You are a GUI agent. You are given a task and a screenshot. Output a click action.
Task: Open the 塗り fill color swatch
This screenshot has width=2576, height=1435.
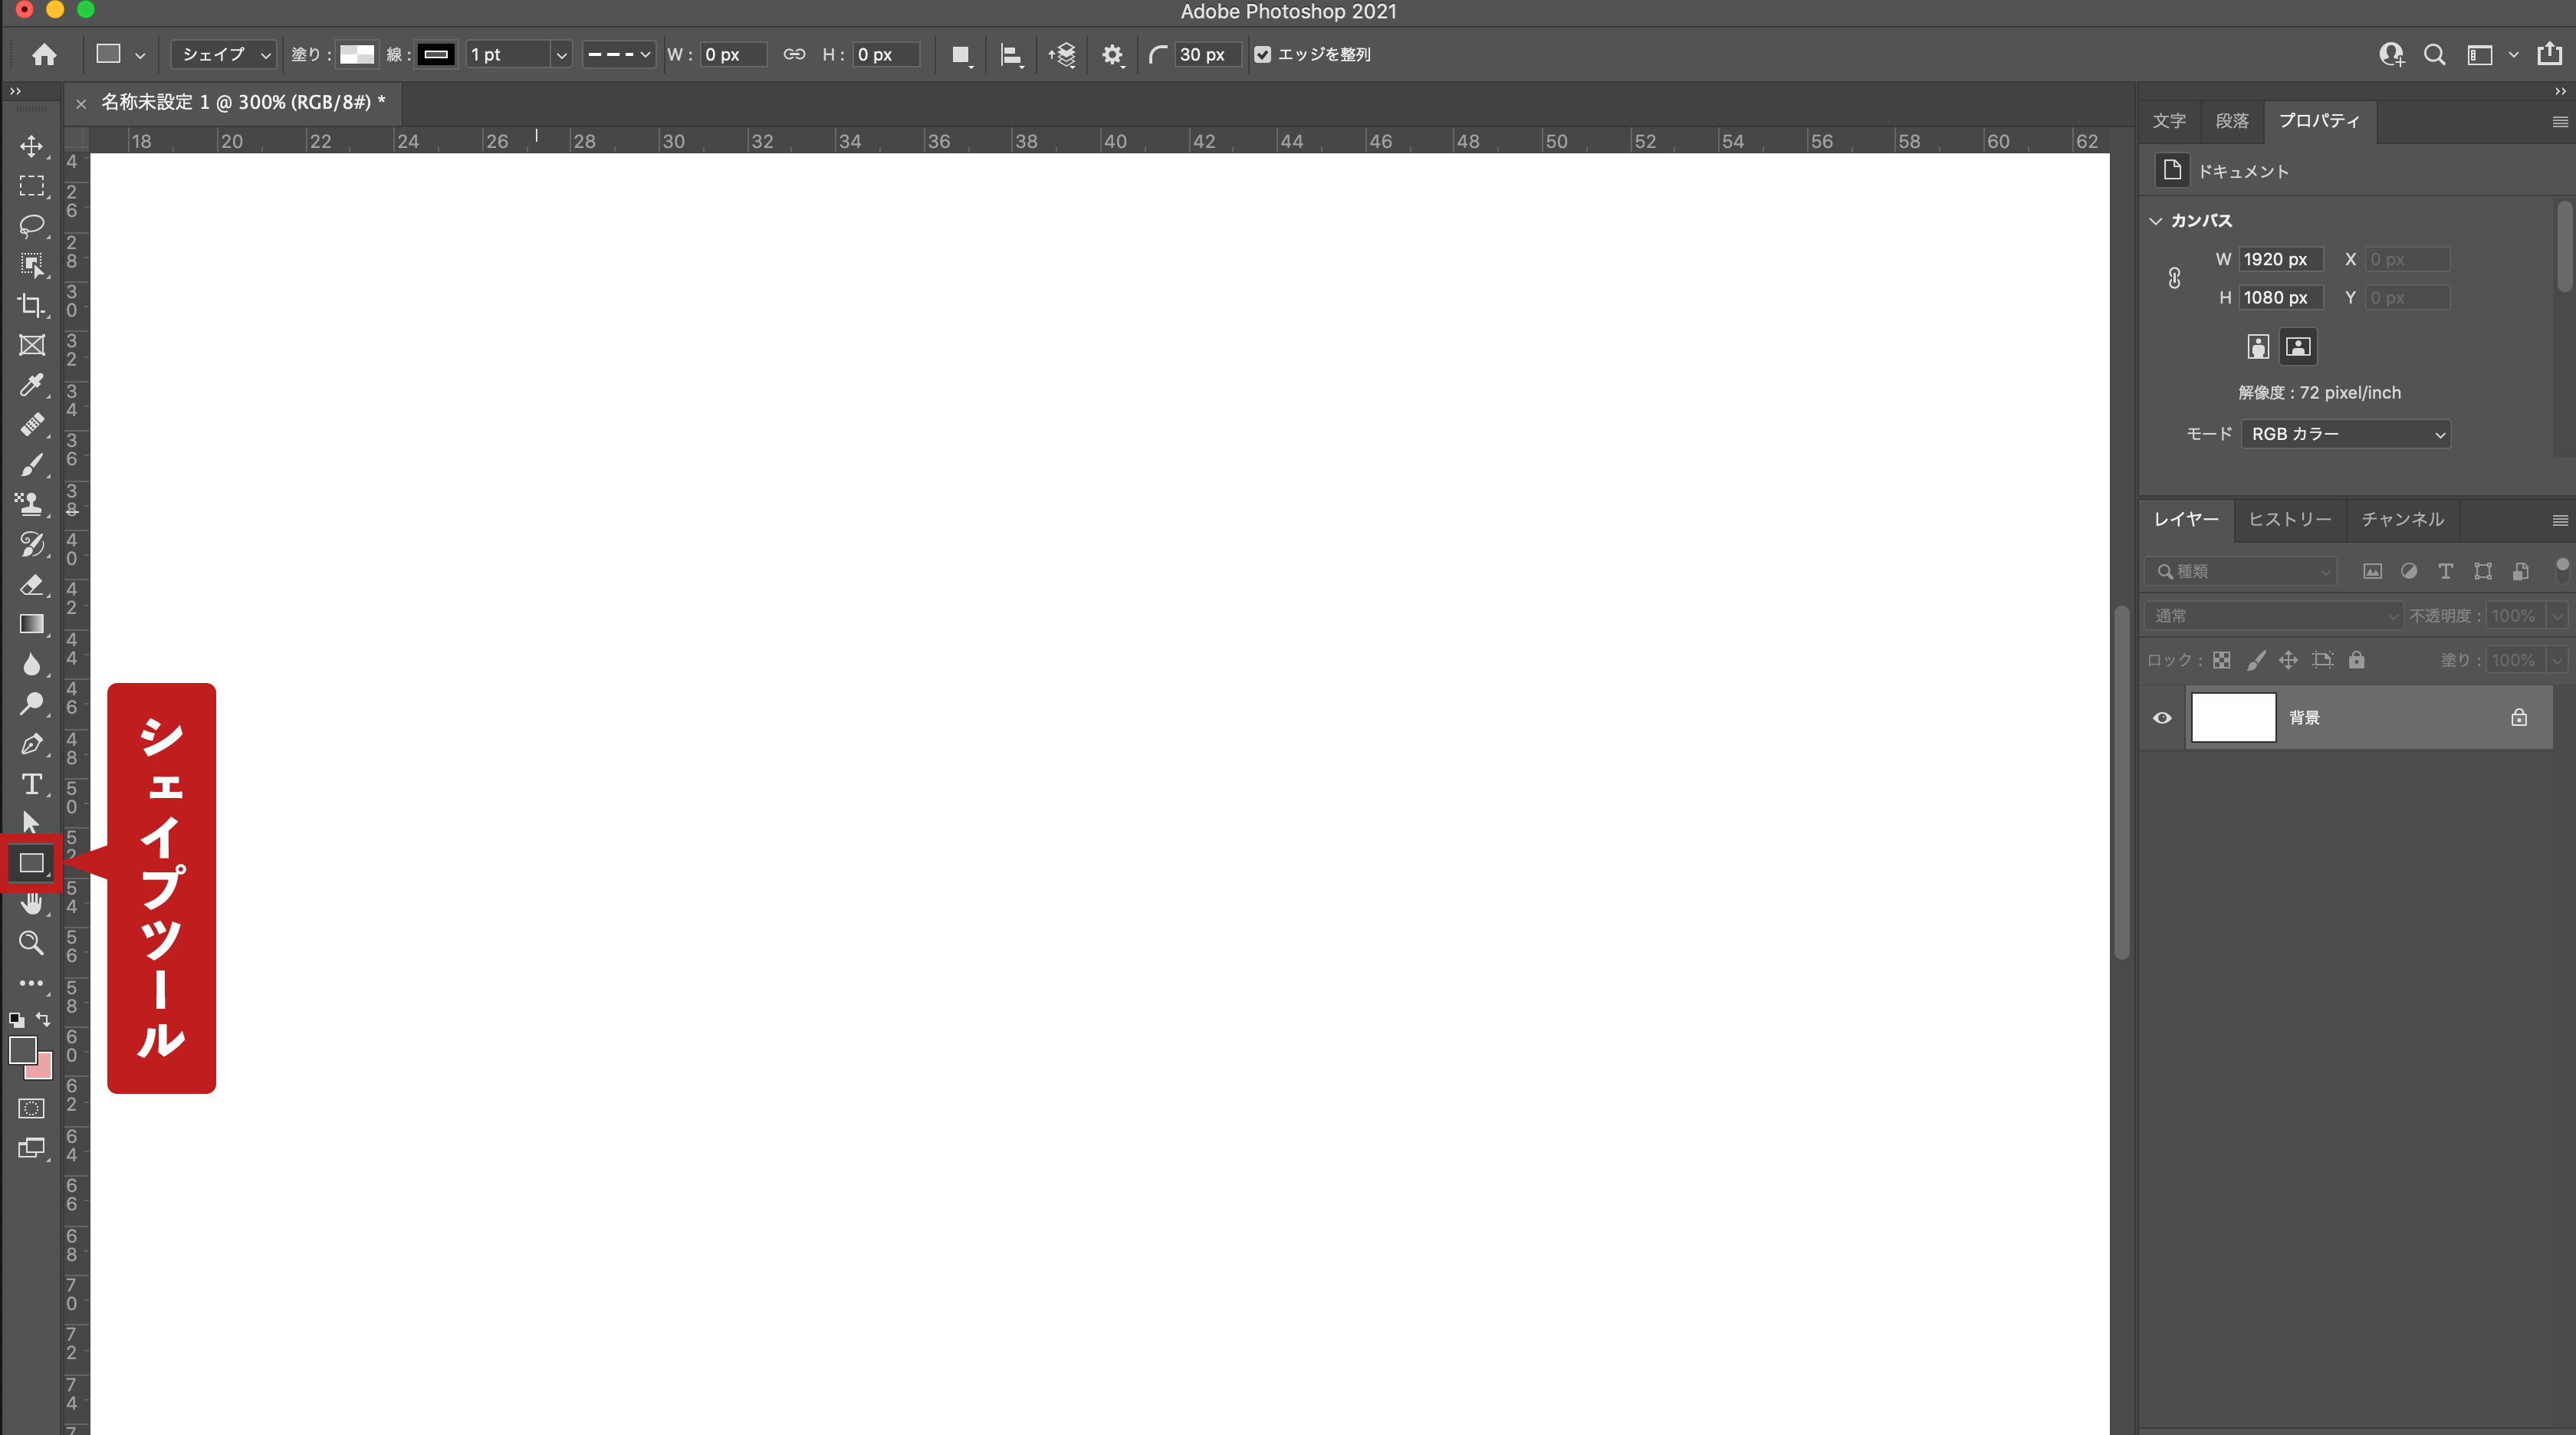[356, 55]
